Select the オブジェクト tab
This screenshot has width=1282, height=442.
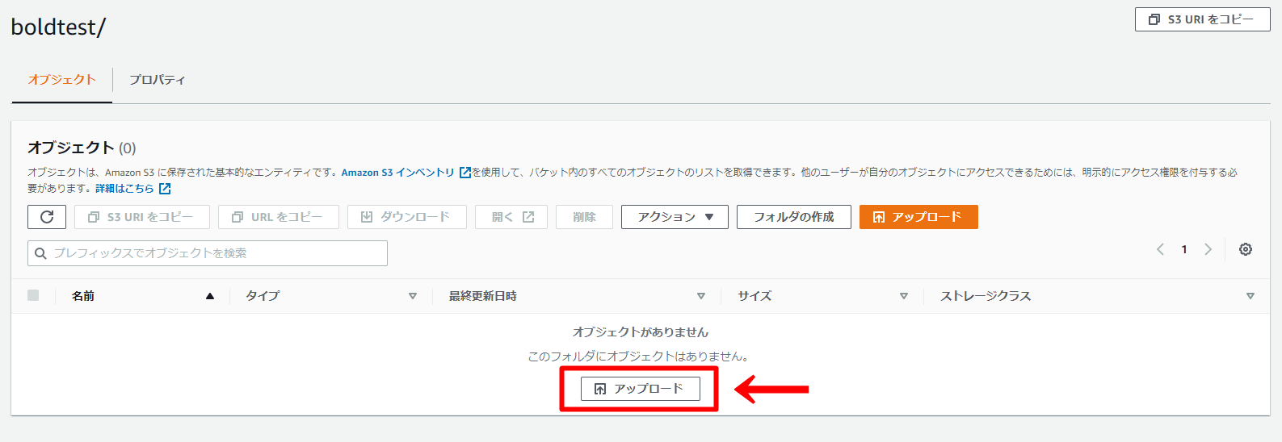click(62, 80)
